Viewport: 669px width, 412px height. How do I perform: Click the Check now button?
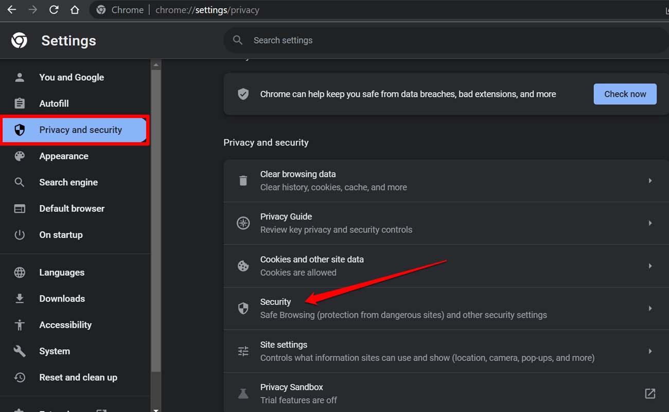(625, 94)
